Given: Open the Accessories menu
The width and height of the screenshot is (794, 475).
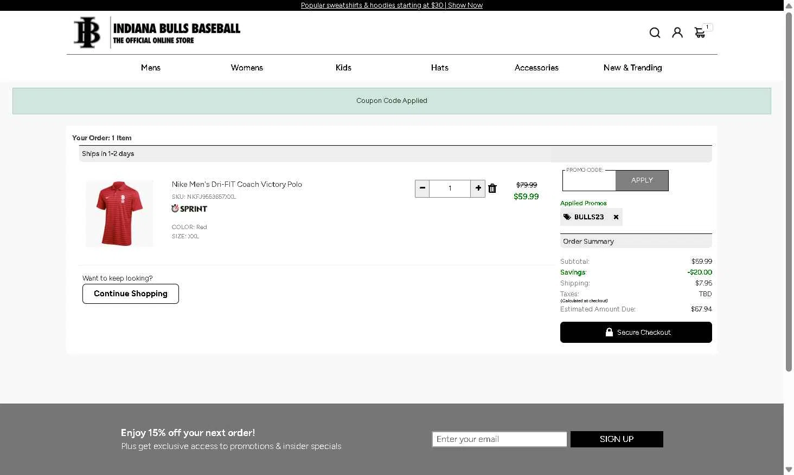Looking at the screenshot, I should [x=536, y=68].
